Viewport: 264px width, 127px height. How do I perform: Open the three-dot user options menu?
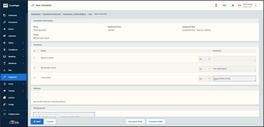pyautogui.click(x=256, y=5)
